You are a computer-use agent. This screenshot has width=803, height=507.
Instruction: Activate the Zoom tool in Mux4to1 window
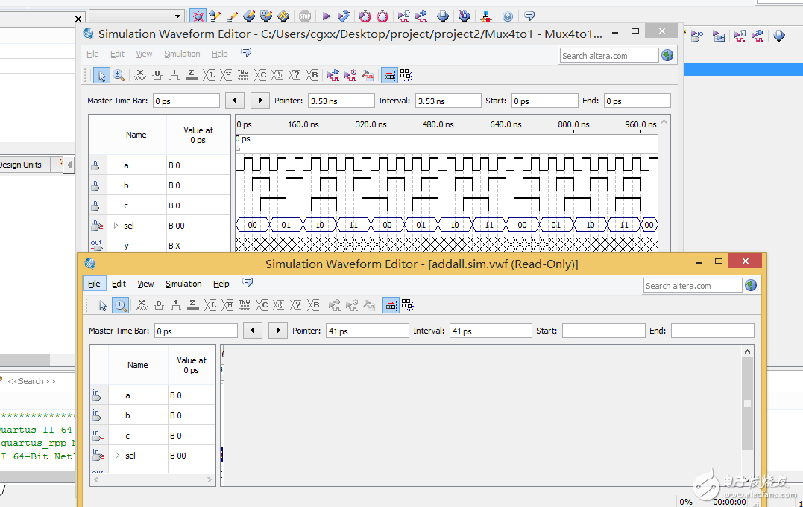(x=119, y=75)
